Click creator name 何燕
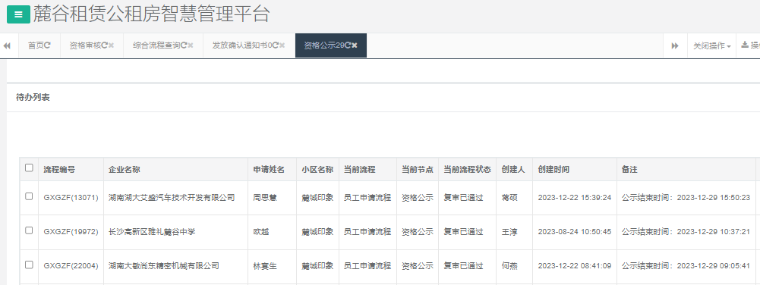Screen dimensions: 760x285 coord(509,265)
